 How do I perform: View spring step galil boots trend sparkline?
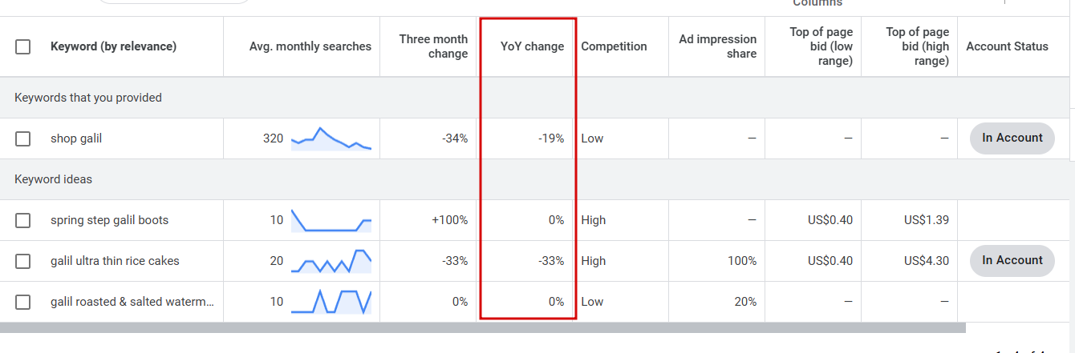point(331,220)
